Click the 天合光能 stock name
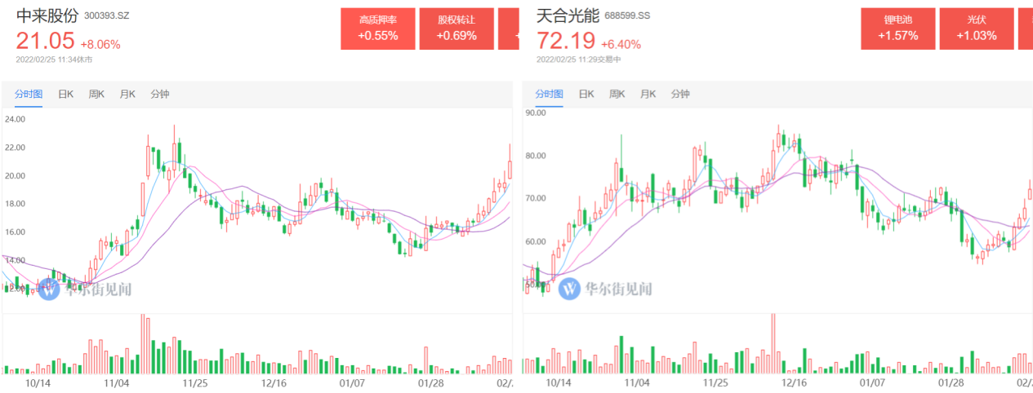The height and width of the screenshot is (393, 1033). point(568,15)
